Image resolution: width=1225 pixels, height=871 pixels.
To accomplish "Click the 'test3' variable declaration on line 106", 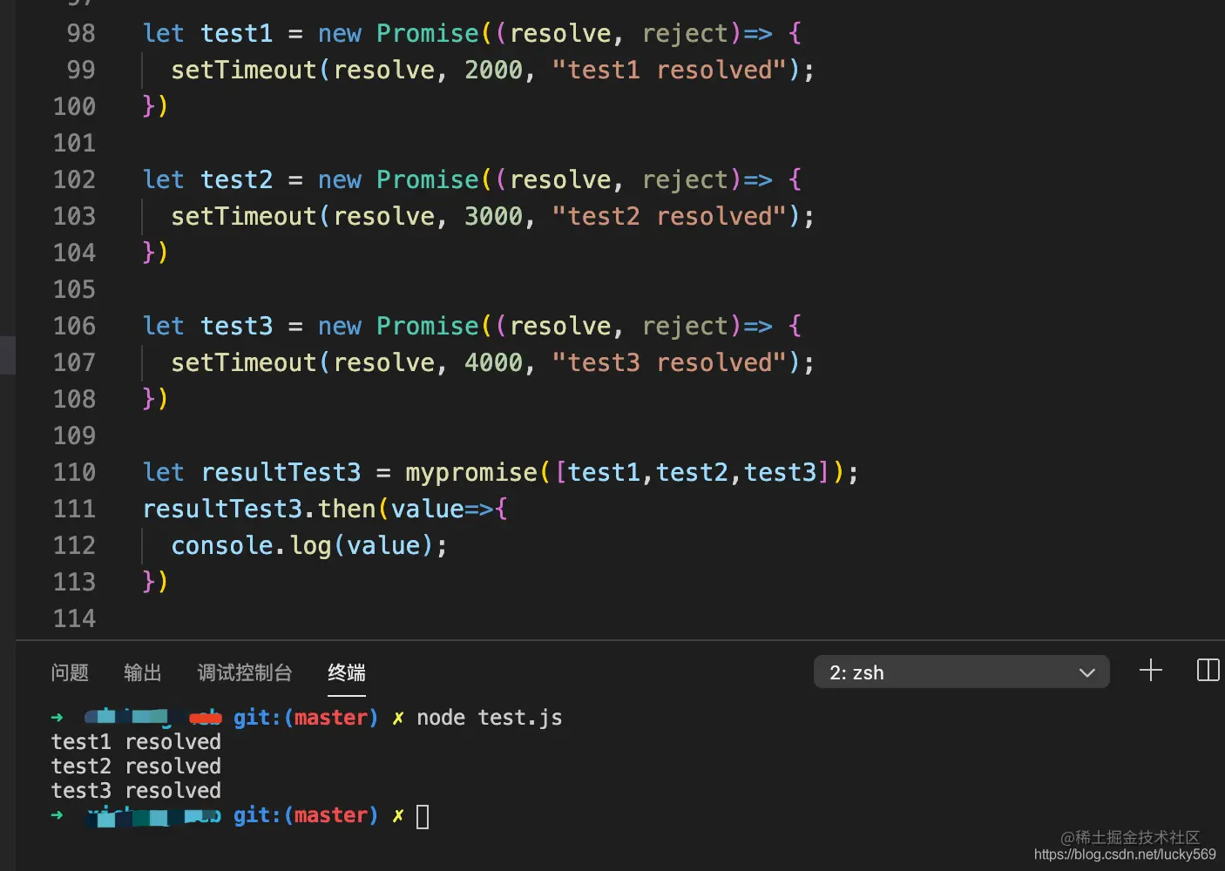I will [x=237, y=326].
